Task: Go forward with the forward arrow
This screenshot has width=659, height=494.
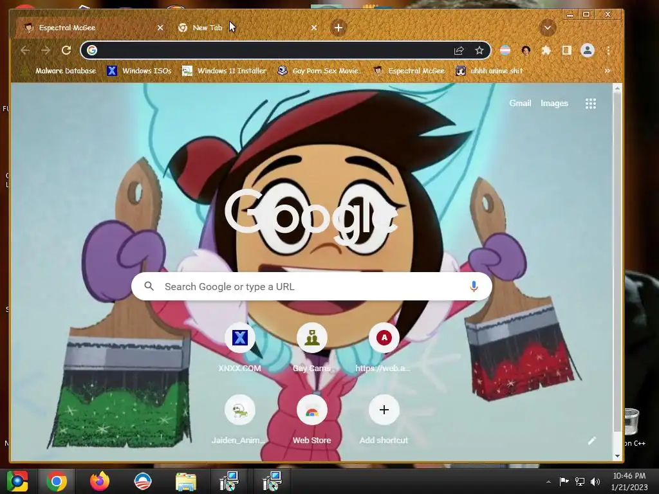Action: click(x=46, y=50)
